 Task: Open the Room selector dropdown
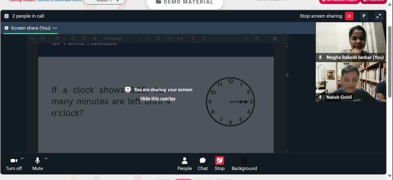[x=104, y=1]
